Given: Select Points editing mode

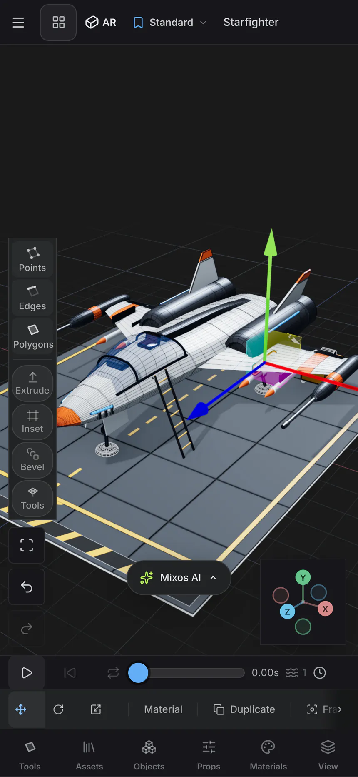Looking at the screenshot, I should pos(32,259).
